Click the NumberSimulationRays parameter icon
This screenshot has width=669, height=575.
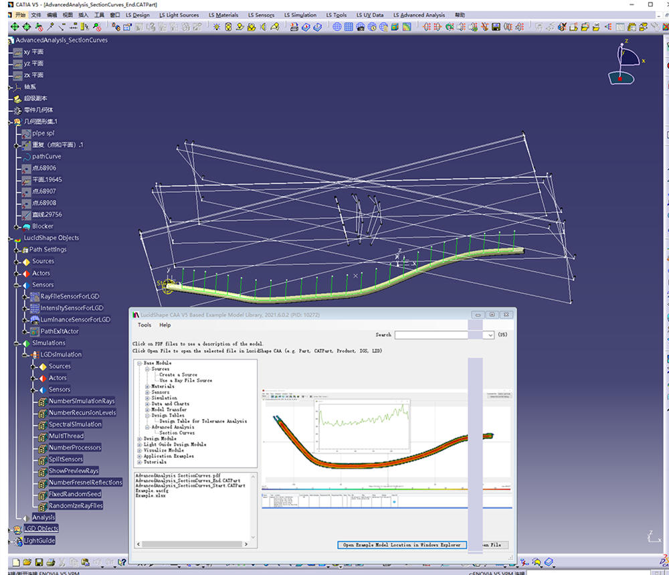pyautogui.click(x=43, y=401)
